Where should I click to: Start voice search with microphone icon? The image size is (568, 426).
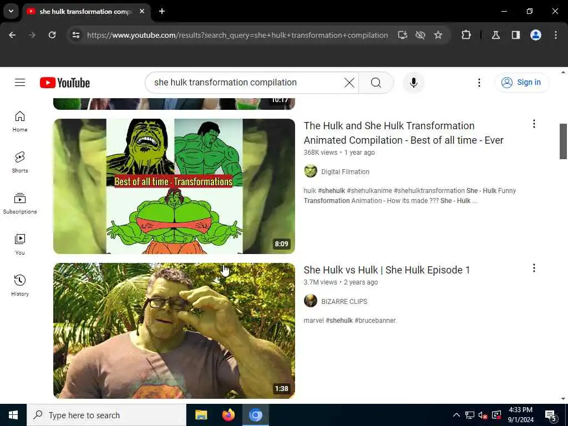pos(413,83)
